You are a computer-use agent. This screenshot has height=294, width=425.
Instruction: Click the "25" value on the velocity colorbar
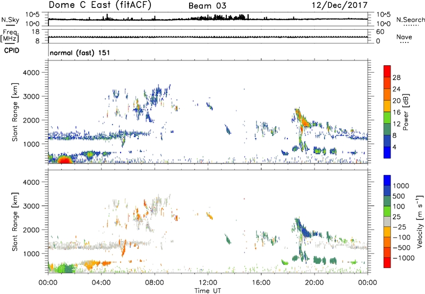tap(396, 217)
